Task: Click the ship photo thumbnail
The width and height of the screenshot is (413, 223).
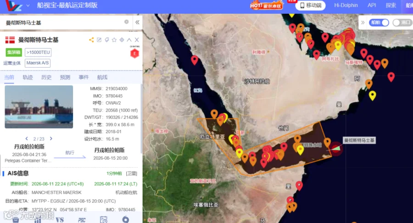Action: (x=39, y=107)
